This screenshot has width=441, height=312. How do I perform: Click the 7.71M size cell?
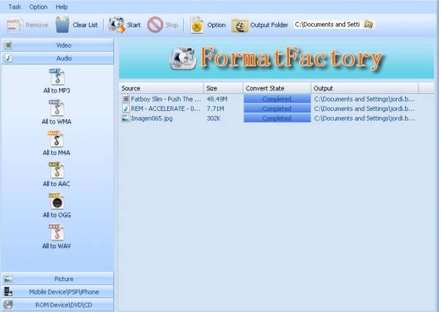pyautogui.click(x=215, y=108)
